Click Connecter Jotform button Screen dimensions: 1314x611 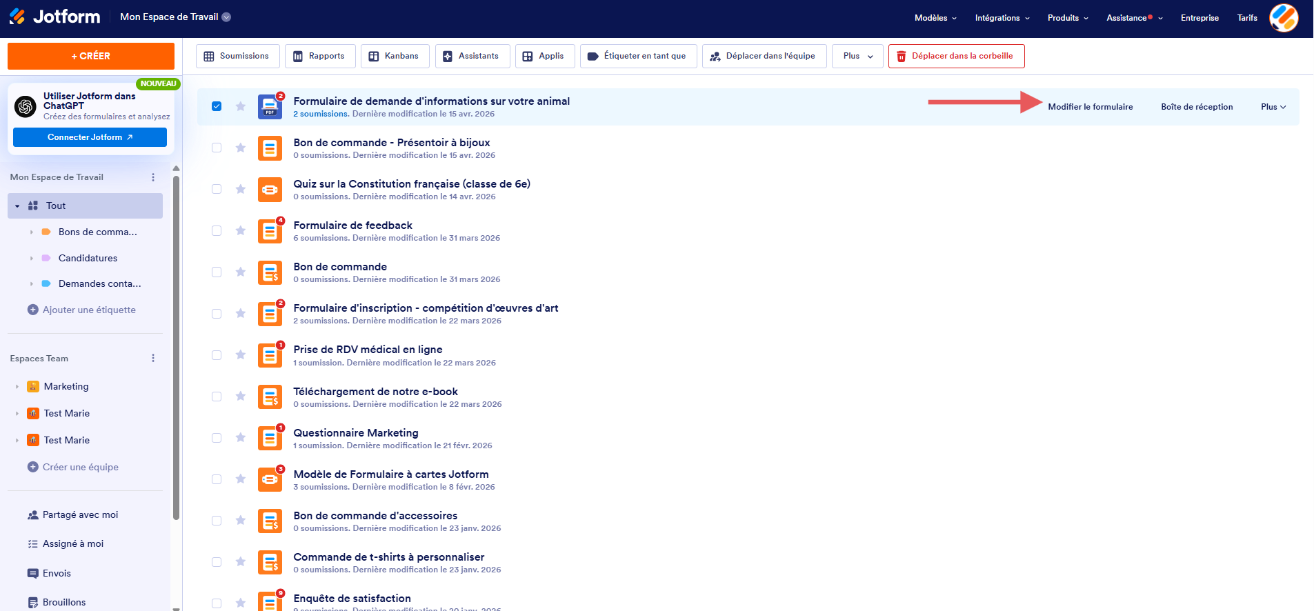[x=90, y=137]
